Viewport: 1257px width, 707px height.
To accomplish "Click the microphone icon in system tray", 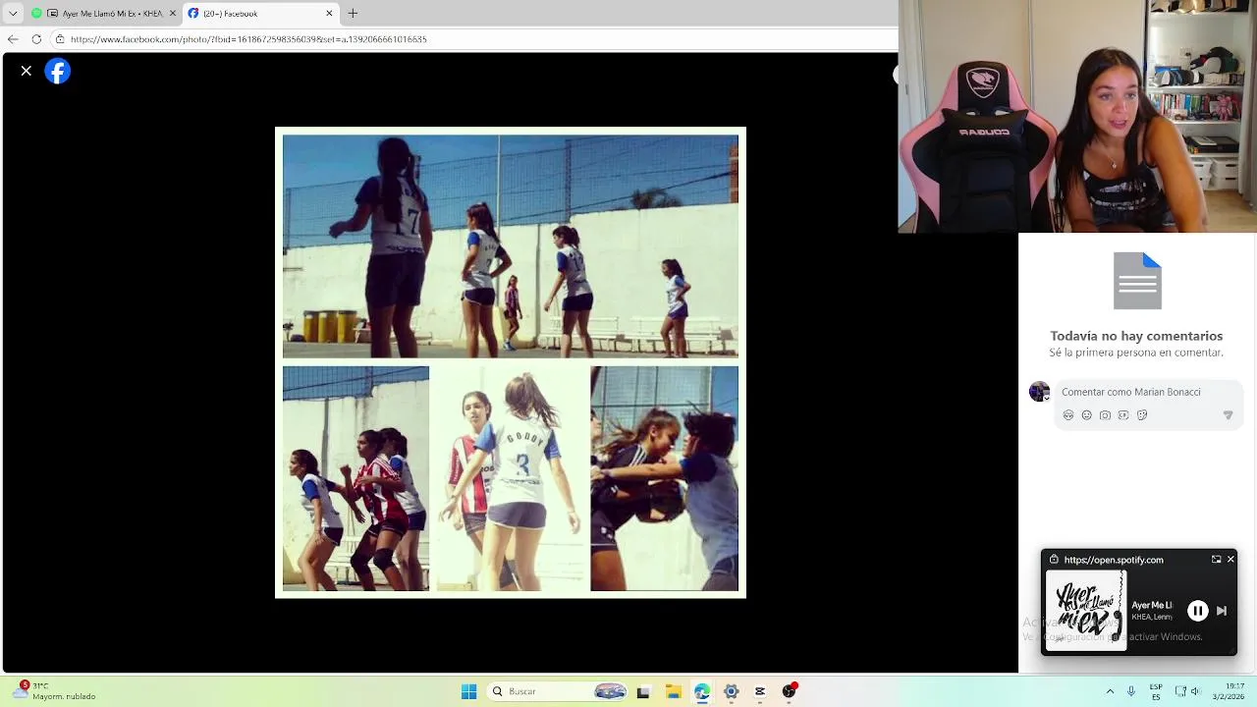I will (1131, 691).
